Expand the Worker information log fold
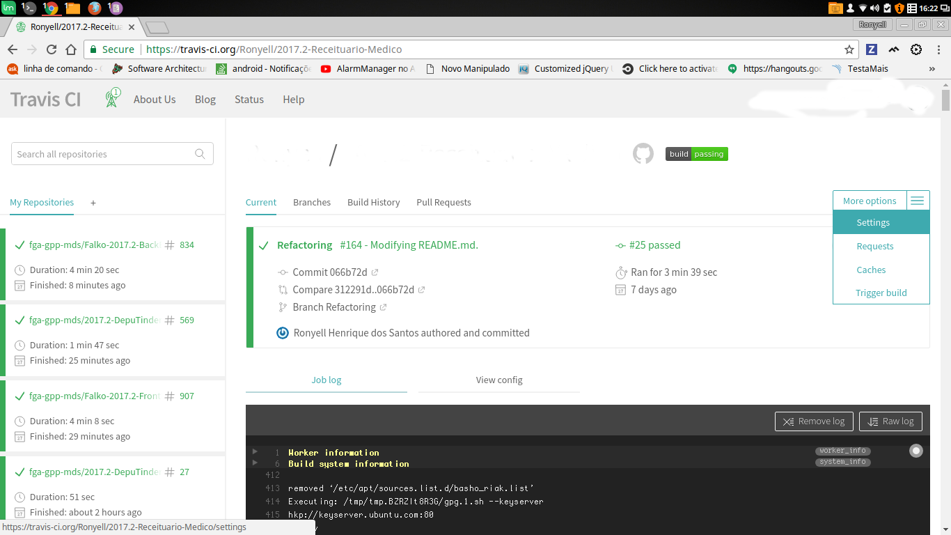Image resolution: width=951 pixels, height=535 pixels. coord(255,451)
